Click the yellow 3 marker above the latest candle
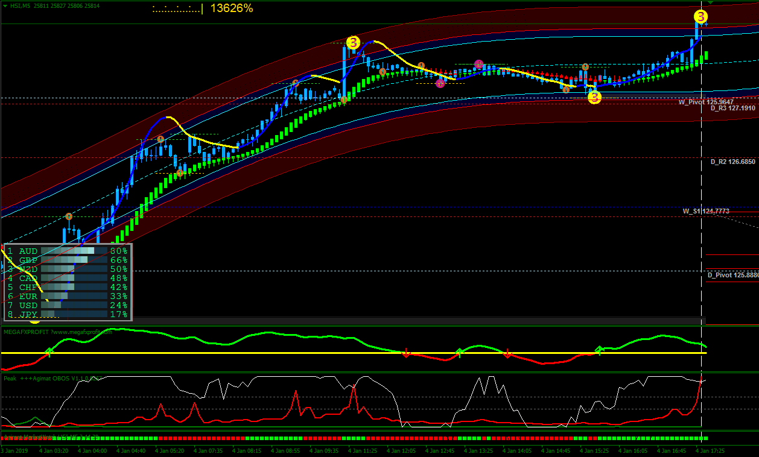The height and width of the screenshot is (457, 759). 700,17
